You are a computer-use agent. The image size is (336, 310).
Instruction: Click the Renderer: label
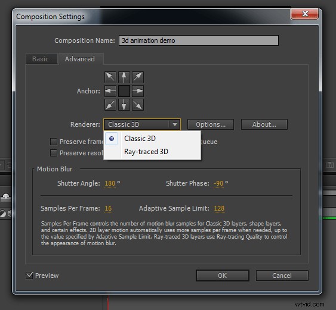85,124
